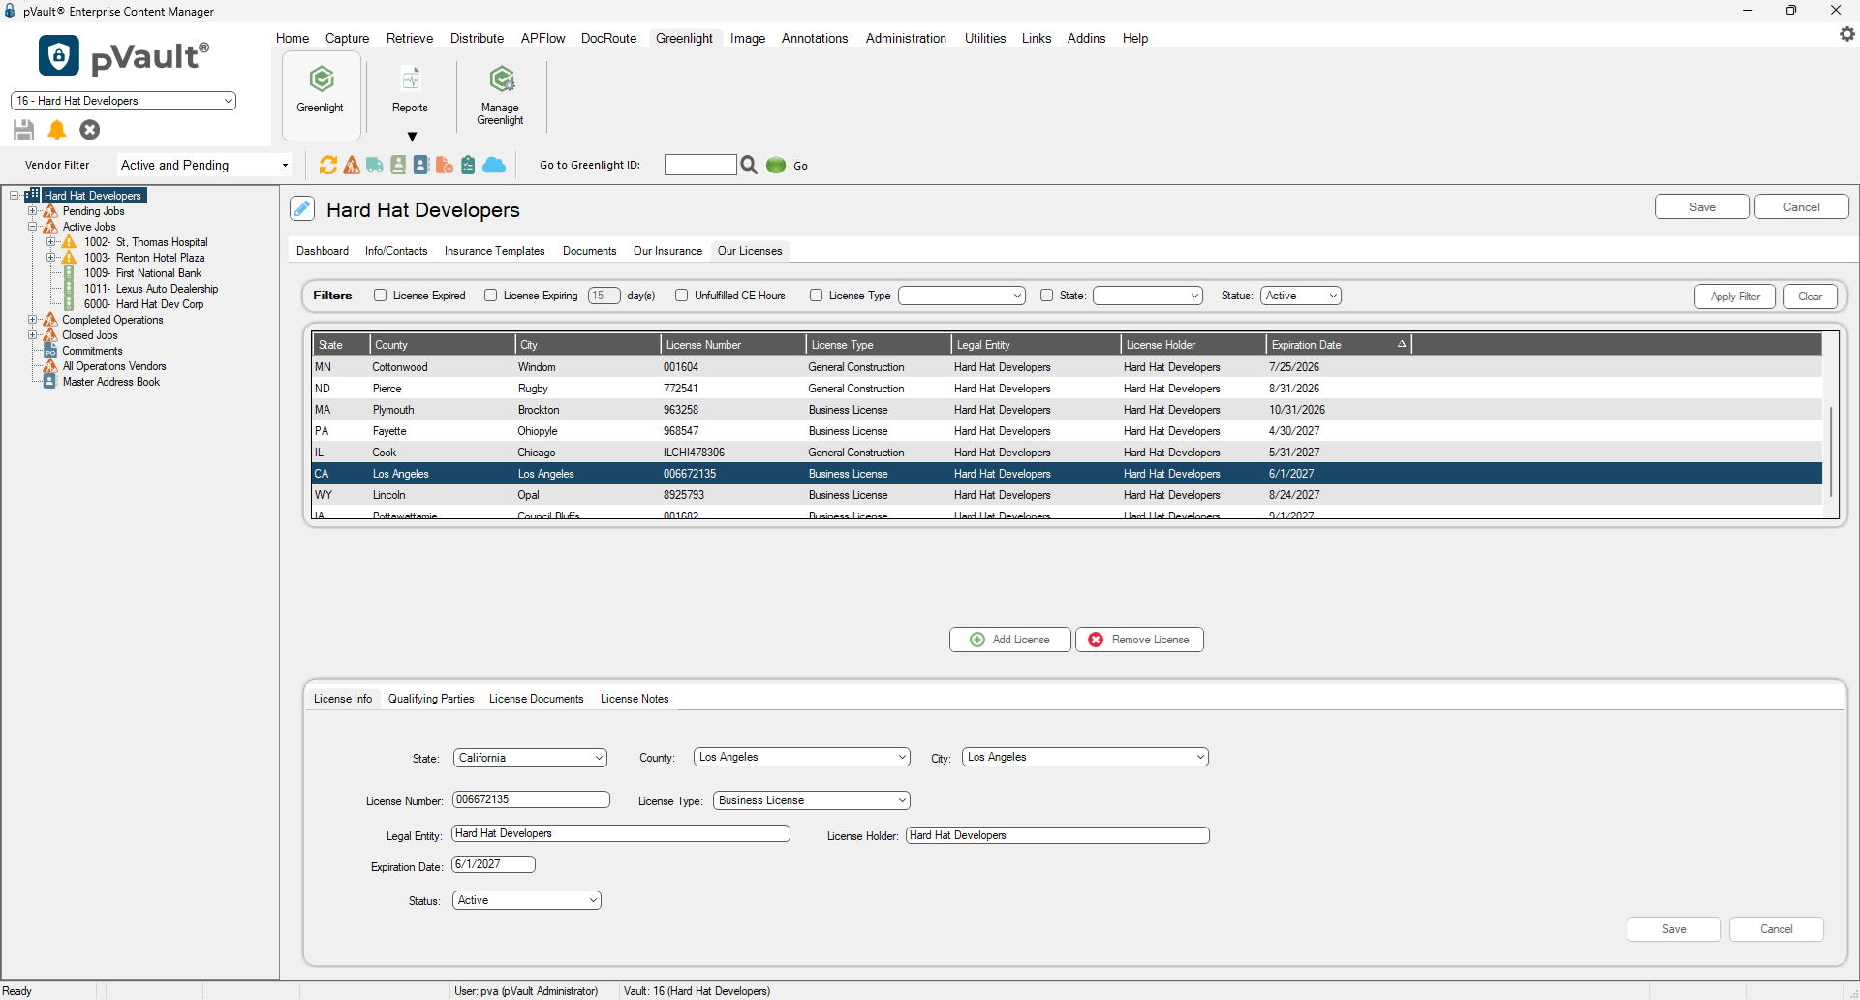1860x1000 pixels.
Task: Click the green address book toolbar icon
Action: pos(398,165)
